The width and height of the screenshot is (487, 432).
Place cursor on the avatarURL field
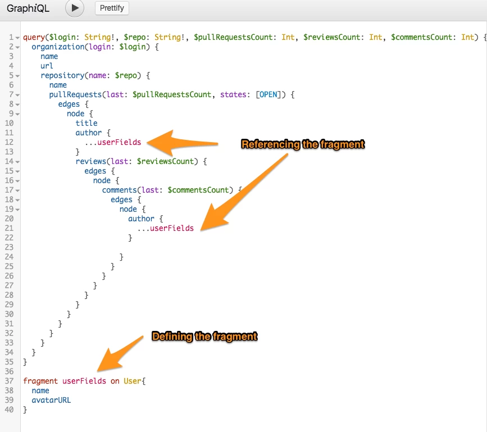pos(51,400)
